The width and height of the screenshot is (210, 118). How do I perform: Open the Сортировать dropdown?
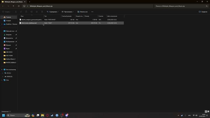point(52,12)
